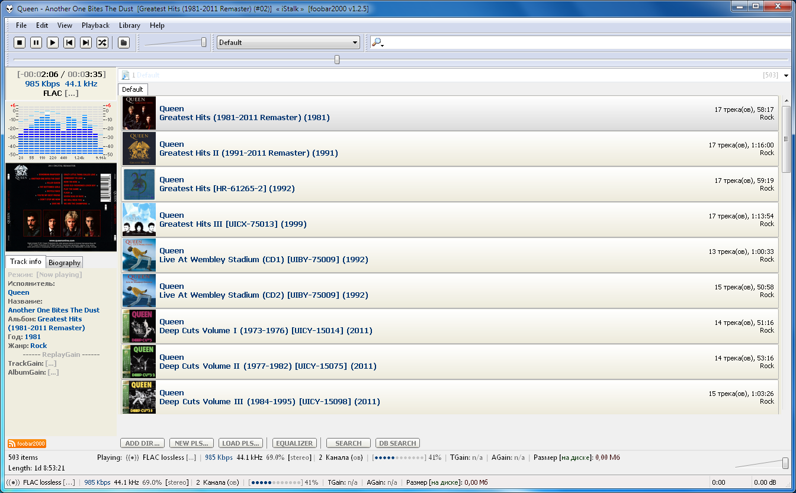Focus the search input field in toolbar
The height and width of the screenshot is (493, 796).
[x=588, y=43]
